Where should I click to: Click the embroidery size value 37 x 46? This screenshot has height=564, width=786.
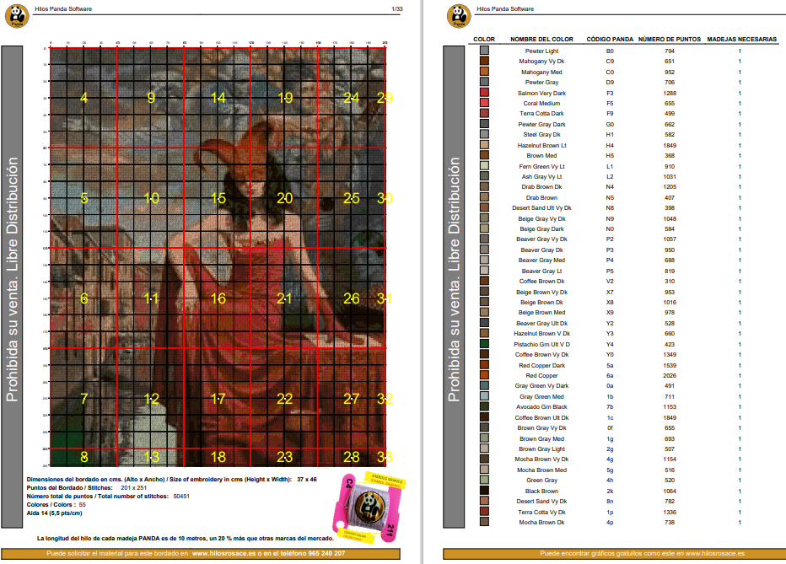[307, 480]
